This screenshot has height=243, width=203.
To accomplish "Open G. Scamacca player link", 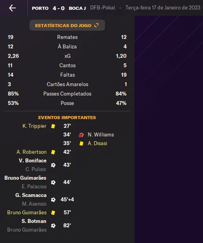I will coord(31,195).
